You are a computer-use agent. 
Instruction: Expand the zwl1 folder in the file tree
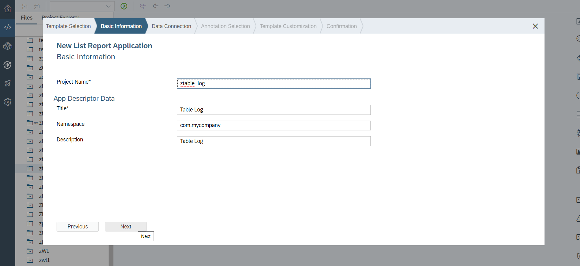[x=30, y=260]
